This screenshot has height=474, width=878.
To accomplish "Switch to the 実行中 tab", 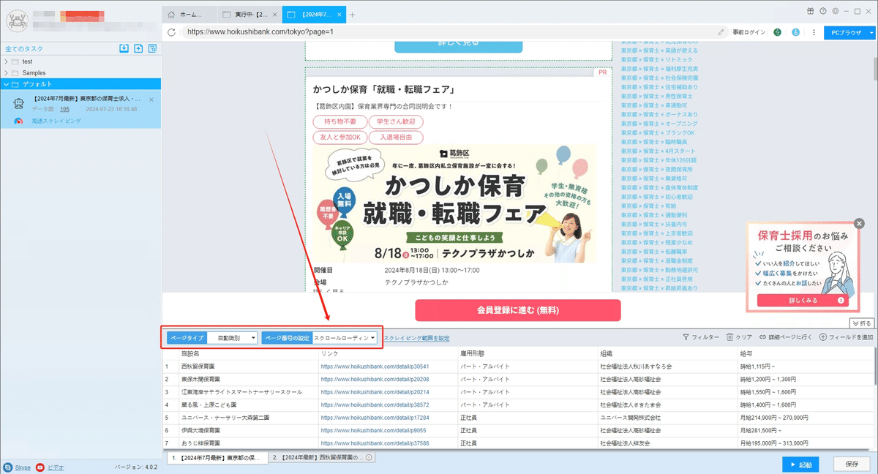I will tap(249, 15).
